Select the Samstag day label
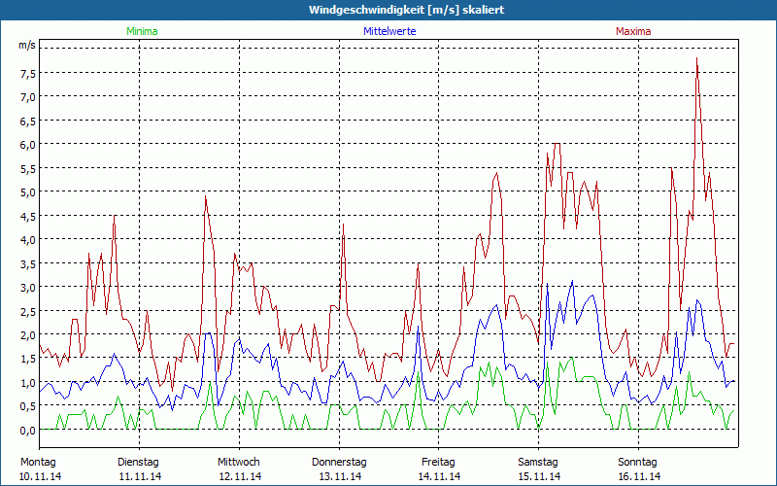The image size is (777, 486). 538,462
